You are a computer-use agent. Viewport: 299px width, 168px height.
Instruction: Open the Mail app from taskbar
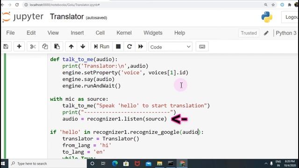pos(149,164)
